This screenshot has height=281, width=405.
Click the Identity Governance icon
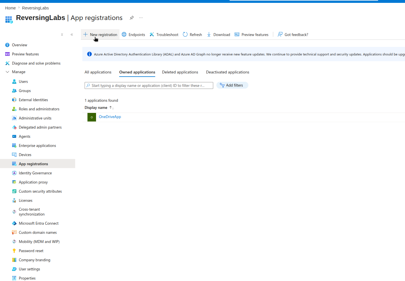tap(14, 173)
